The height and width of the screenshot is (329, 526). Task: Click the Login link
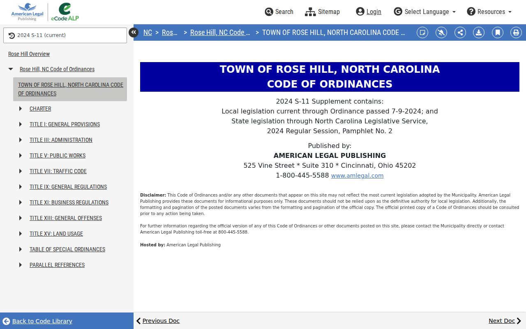(369, 12)
